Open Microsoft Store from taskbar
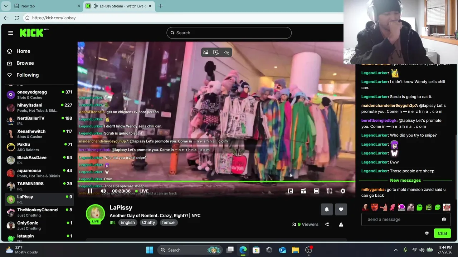The image size is (458, 257). pos(256,250)
